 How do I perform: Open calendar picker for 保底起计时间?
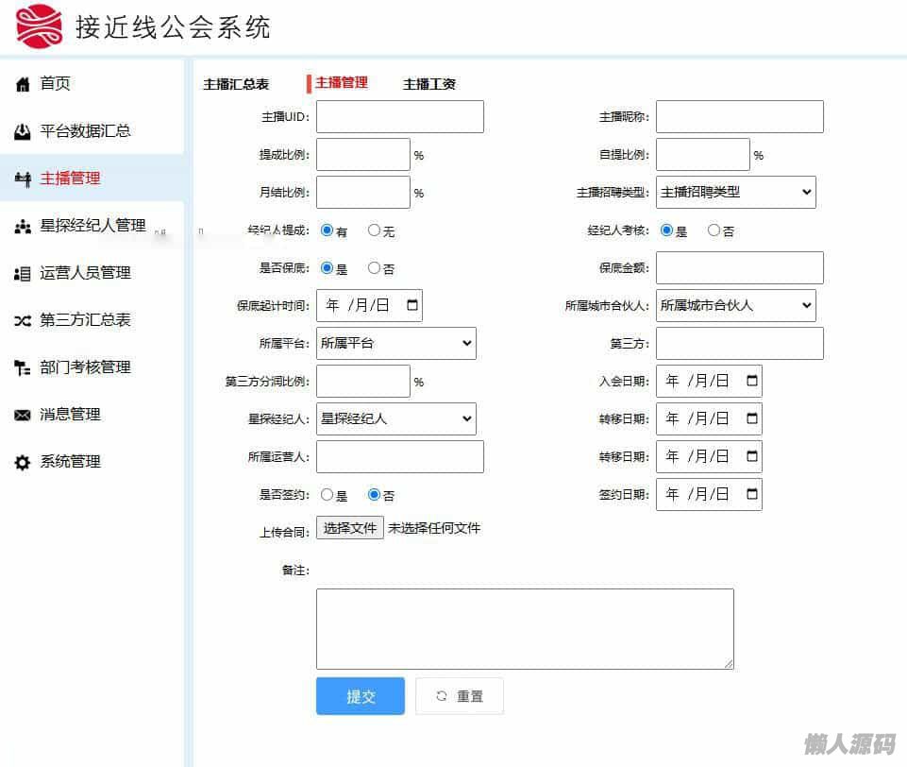(x=412, y=305)
